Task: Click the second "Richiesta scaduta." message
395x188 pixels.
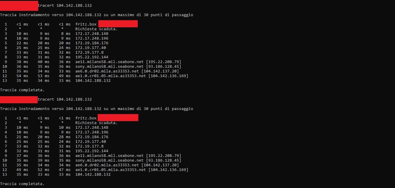Action: tap(96, 123)
